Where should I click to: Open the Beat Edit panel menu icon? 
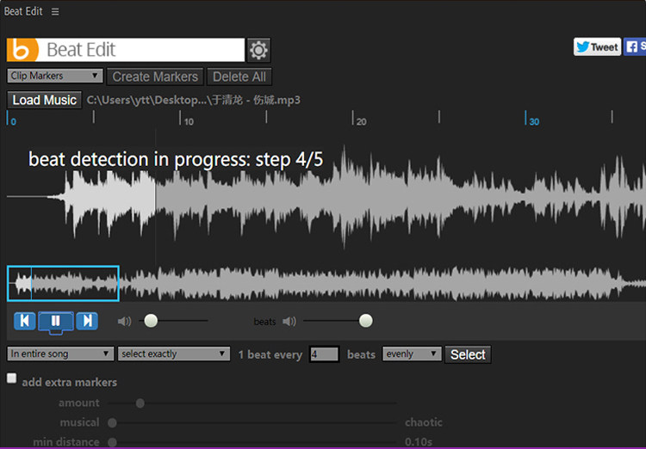point(55,12)
